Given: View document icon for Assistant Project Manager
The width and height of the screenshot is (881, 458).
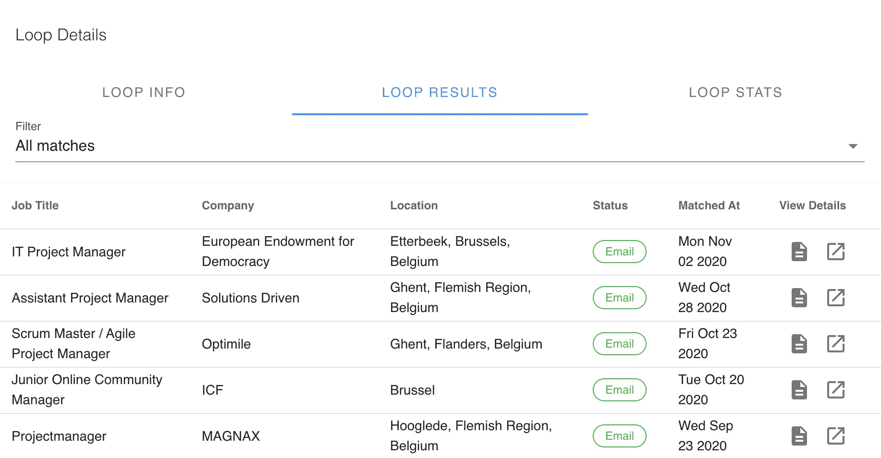Looking at the screenshot, I should [799, 298].
